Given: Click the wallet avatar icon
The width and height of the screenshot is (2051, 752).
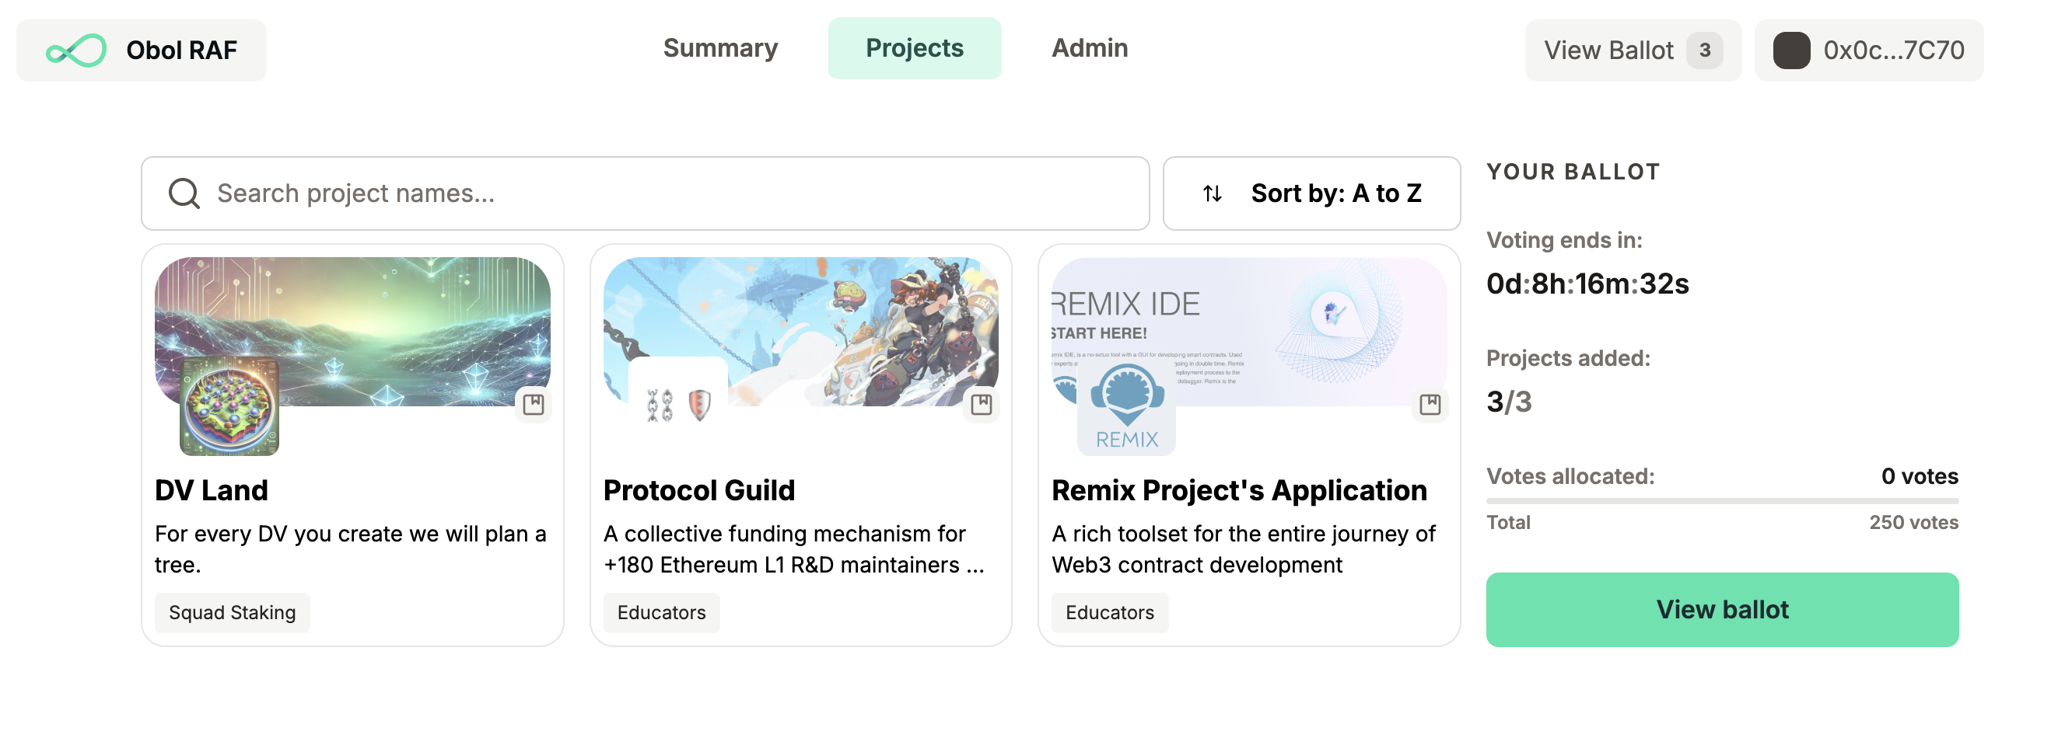Looking at the screenshot, I should tap(1790, 50).
